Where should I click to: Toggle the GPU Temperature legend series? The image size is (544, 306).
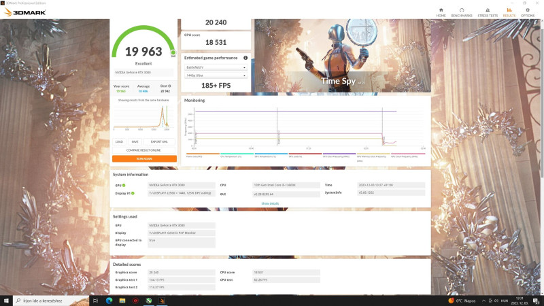pyautogui.click(x=271, y=155)
